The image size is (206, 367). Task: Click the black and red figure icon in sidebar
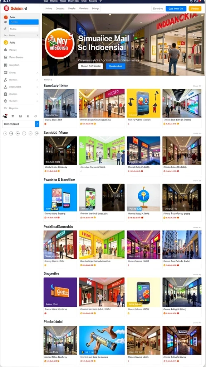pos(5,116)
